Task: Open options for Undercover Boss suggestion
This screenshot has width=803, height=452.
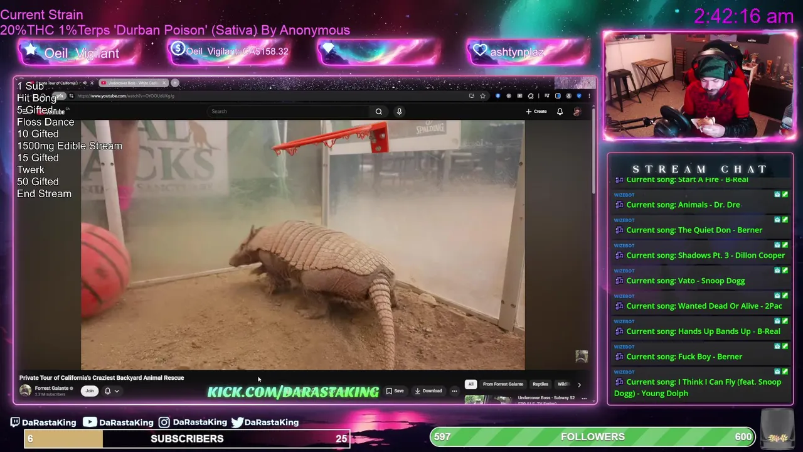Action: [584, 398]
